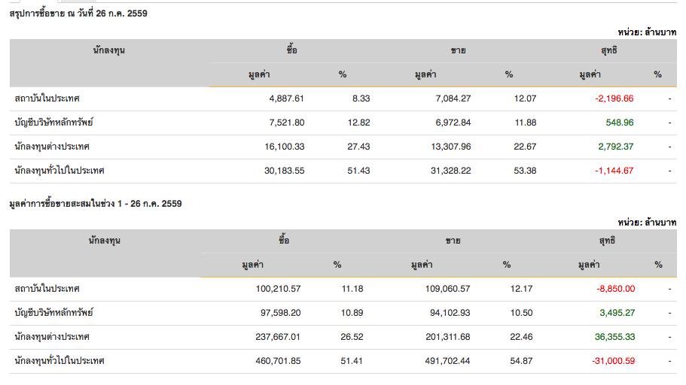Click the cumulative net value 36,355.33
Screen dimensions: 686x385
pos(613,337)
